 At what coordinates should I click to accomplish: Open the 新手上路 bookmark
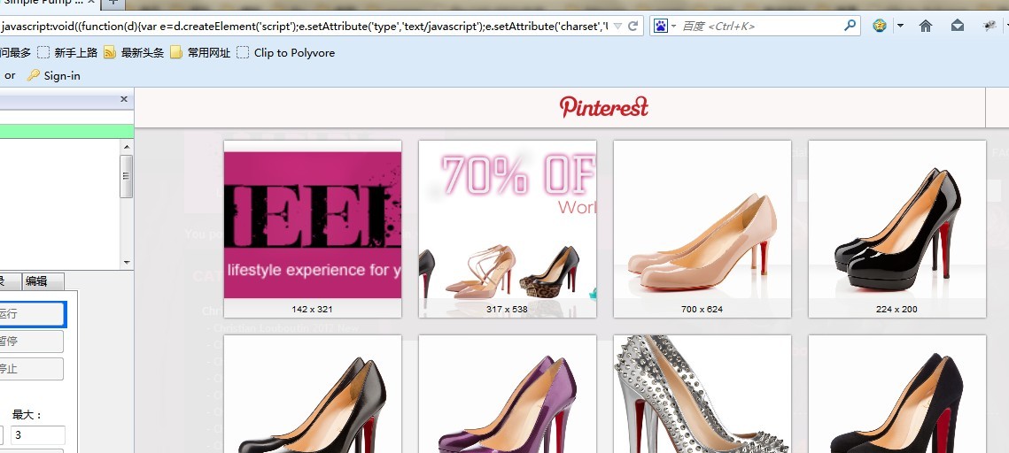(x=67, y=53)
